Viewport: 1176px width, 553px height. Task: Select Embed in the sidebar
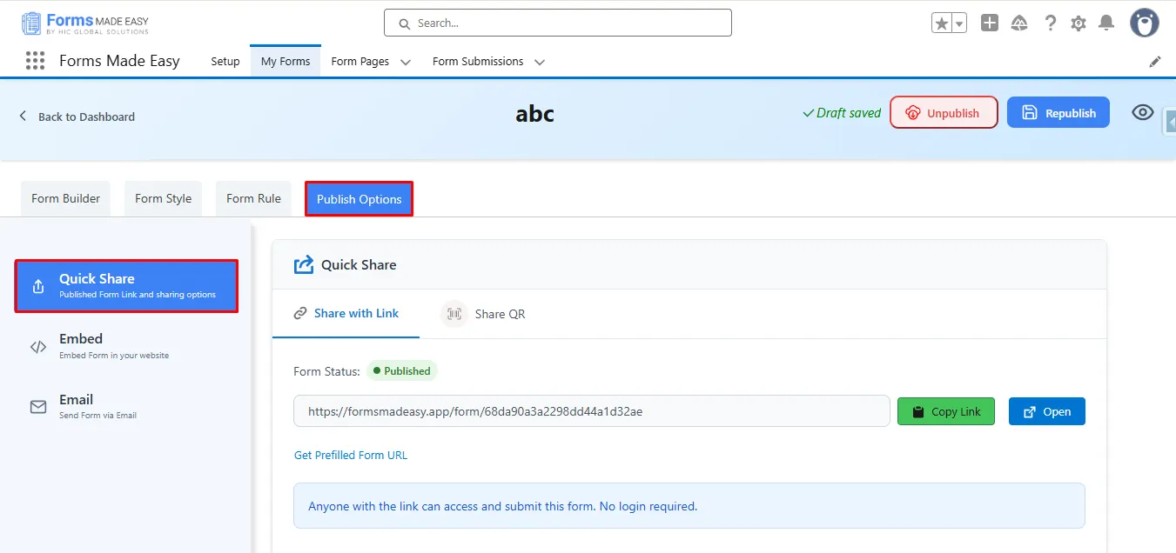(x=81, y=346)
